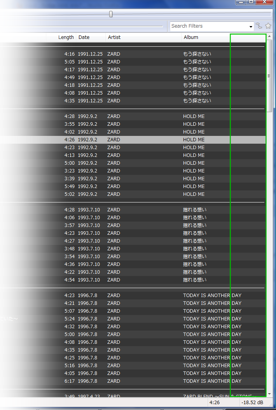Select the 4:28 track of HOLD ME
276x410 pixels.
133,116
